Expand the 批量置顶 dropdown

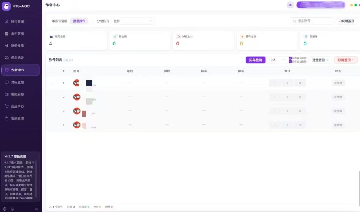pyautogui.click(x=320, y=60)
